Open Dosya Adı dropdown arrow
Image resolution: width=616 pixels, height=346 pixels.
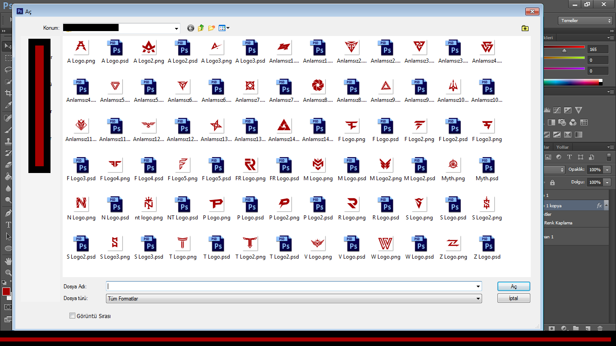coord(478,287)
